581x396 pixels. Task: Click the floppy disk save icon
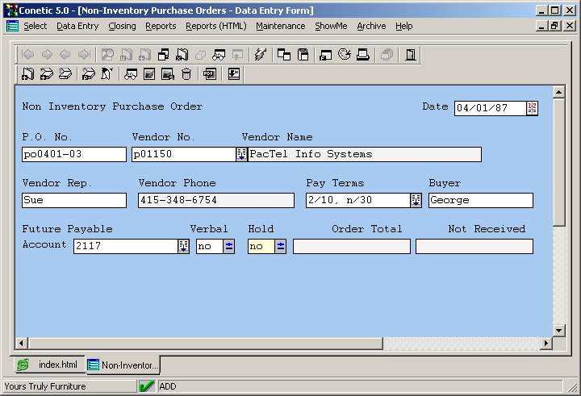click(303, 55)
